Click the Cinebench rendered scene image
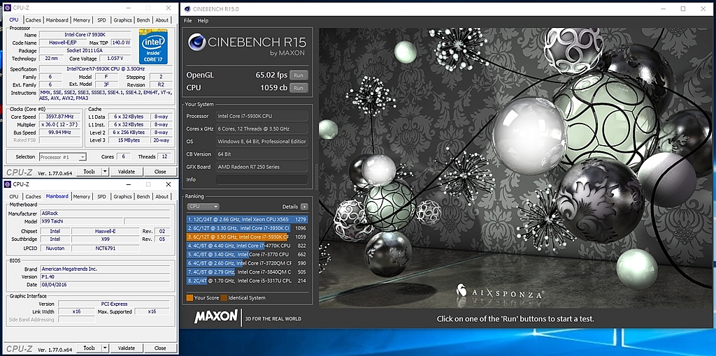Image resolution: width=716 pixels, height=356 pixels. pos(515,168)
